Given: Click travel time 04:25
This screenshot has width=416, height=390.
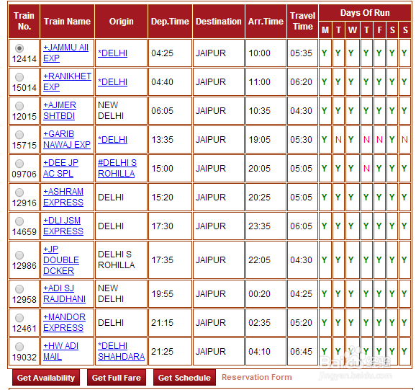Looking at the screenshot, I should (x=301, y=294).
